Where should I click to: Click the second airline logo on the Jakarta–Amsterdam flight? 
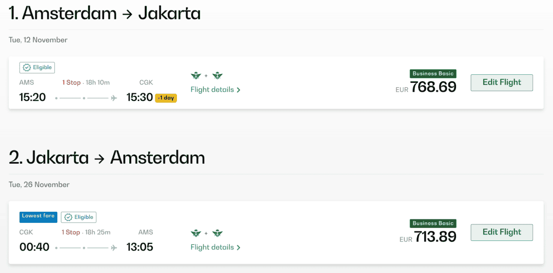tap(217, 233)
